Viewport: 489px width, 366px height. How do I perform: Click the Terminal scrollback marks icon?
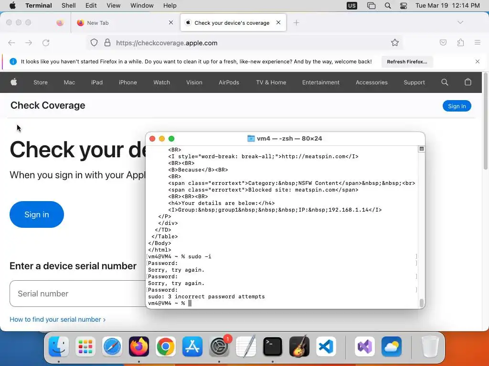click(x=421, y=149)
